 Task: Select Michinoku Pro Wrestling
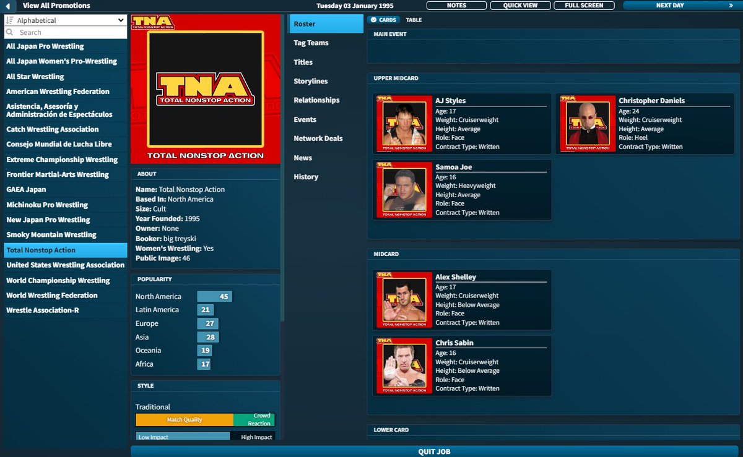(x=66, y=205)
